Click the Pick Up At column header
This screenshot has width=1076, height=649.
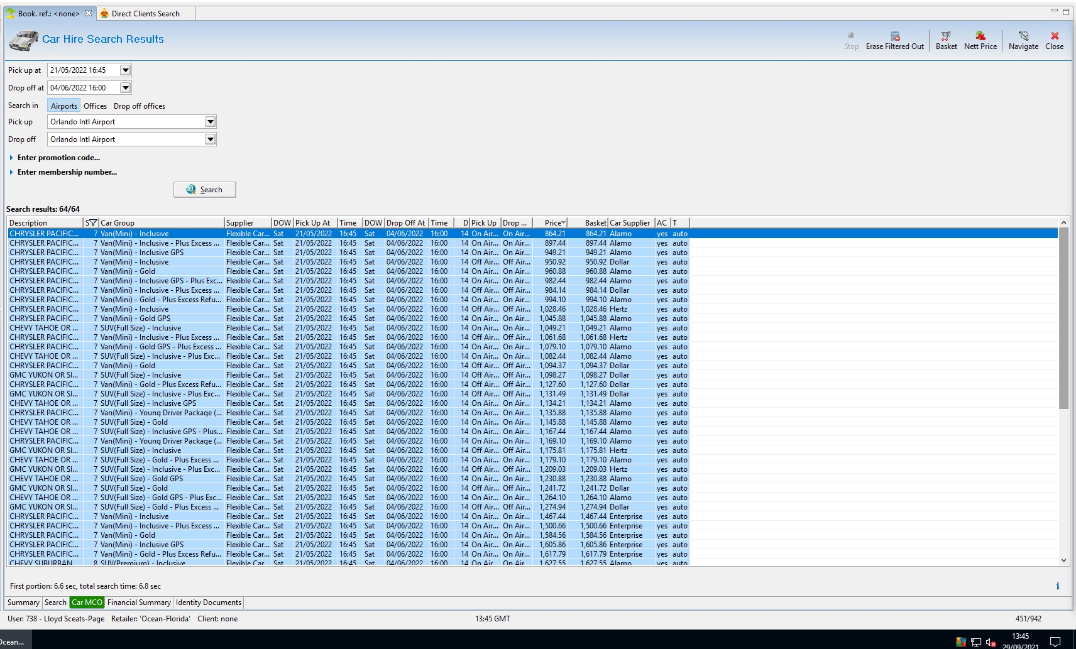(316, 223)
